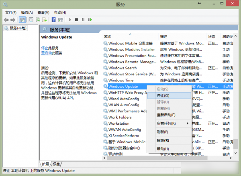
Task: Select the 猎豹浏览器安全中心 service
Action: tap(125, 148)
